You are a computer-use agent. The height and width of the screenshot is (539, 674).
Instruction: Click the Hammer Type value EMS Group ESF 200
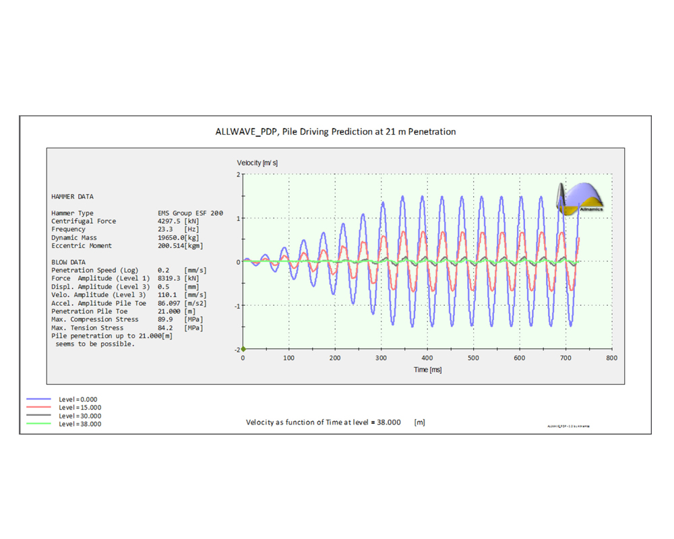[190, 213]
